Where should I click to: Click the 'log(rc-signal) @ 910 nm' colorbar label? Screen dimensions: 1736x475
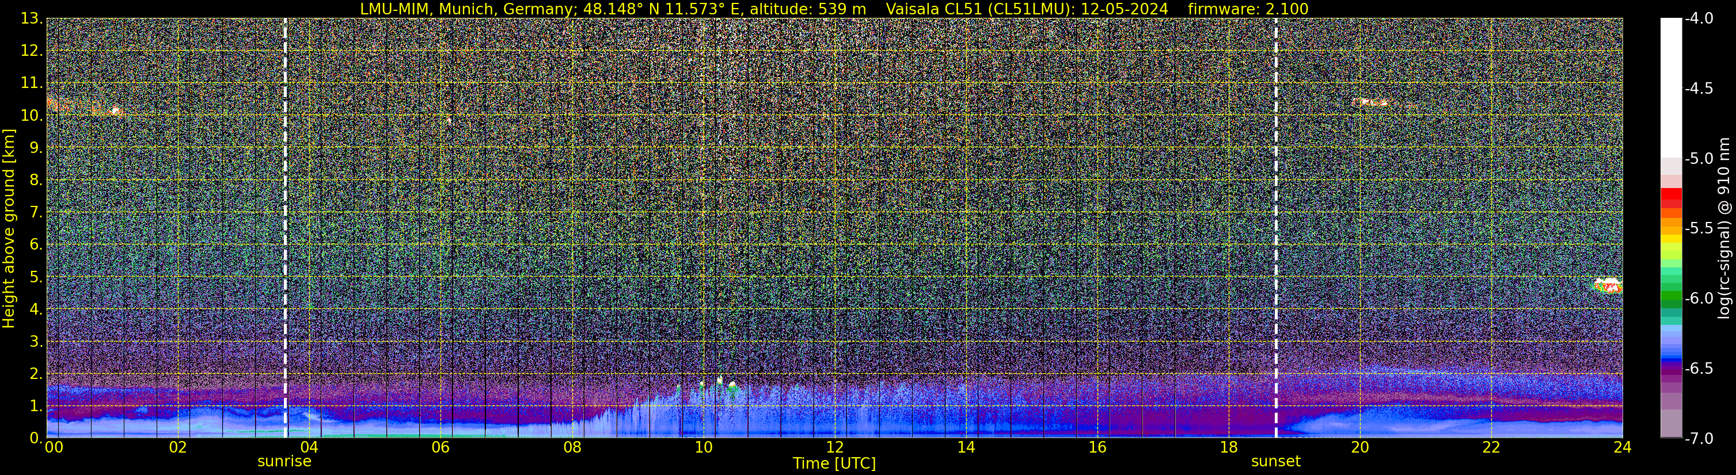(x=1724, y=228)
